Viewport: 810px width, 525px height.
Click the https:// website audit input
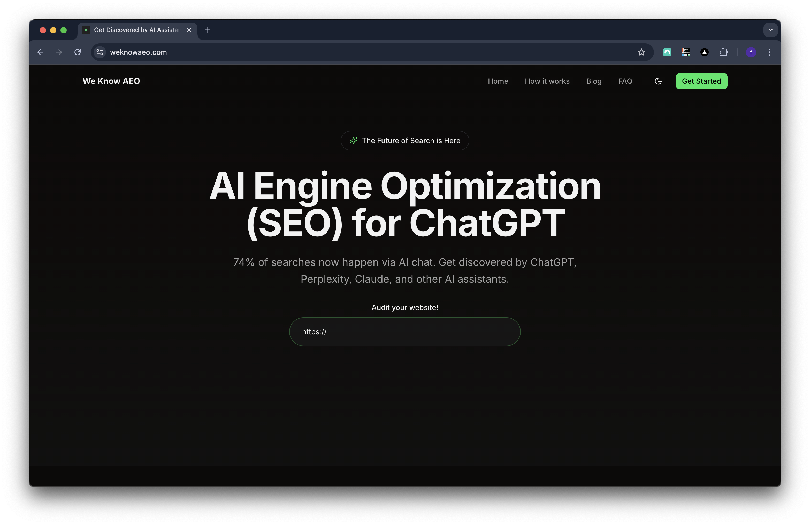tap(405, 332)
